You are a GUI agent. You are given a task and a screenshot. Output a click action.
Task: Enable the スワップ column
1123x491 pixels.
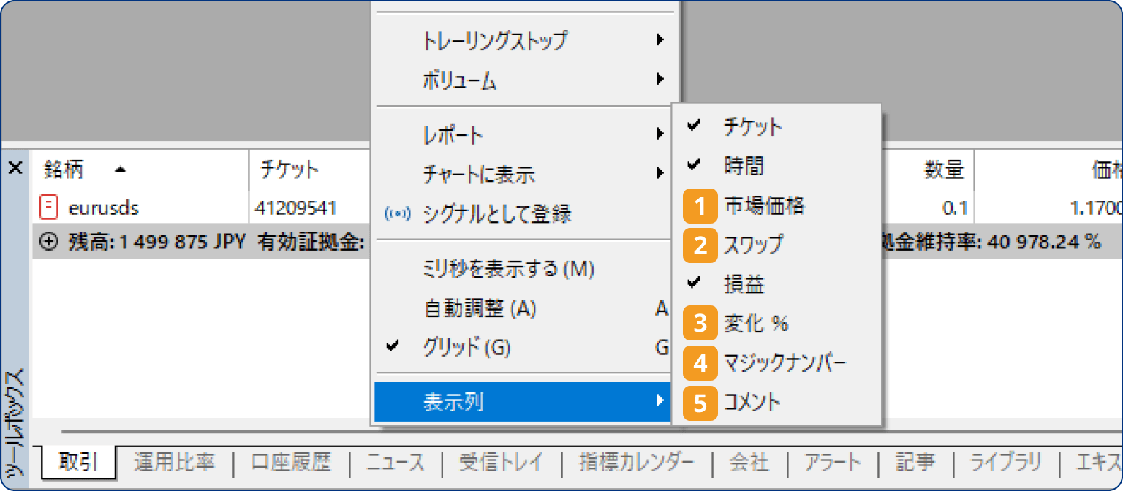tap(755, 245)
